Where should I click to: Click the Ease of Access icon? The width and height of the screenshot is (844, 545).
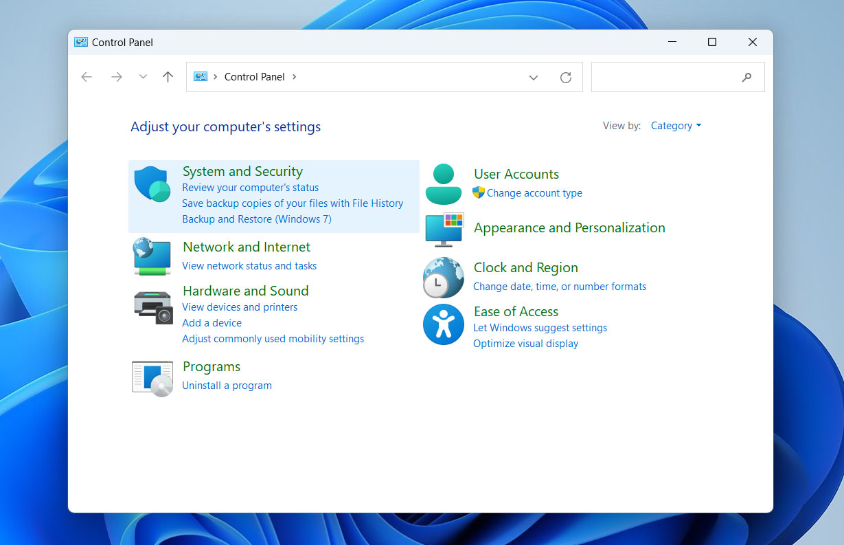[x=444, y=324]
